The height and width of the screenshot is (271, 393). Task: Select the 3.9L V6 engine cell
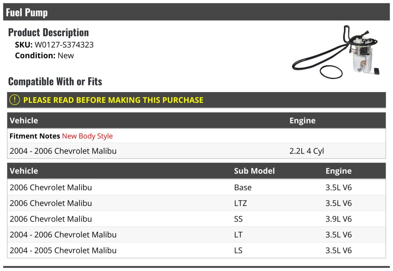click(339, 219)
